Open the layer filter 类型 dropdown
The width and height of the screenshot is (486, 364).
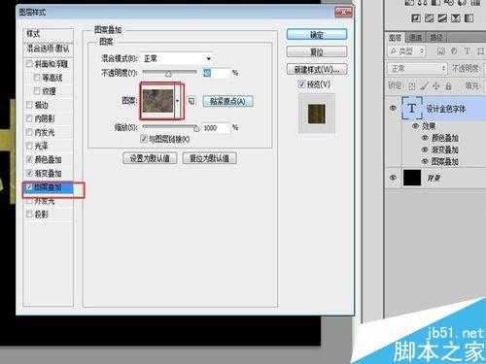[x=406, y=51]
